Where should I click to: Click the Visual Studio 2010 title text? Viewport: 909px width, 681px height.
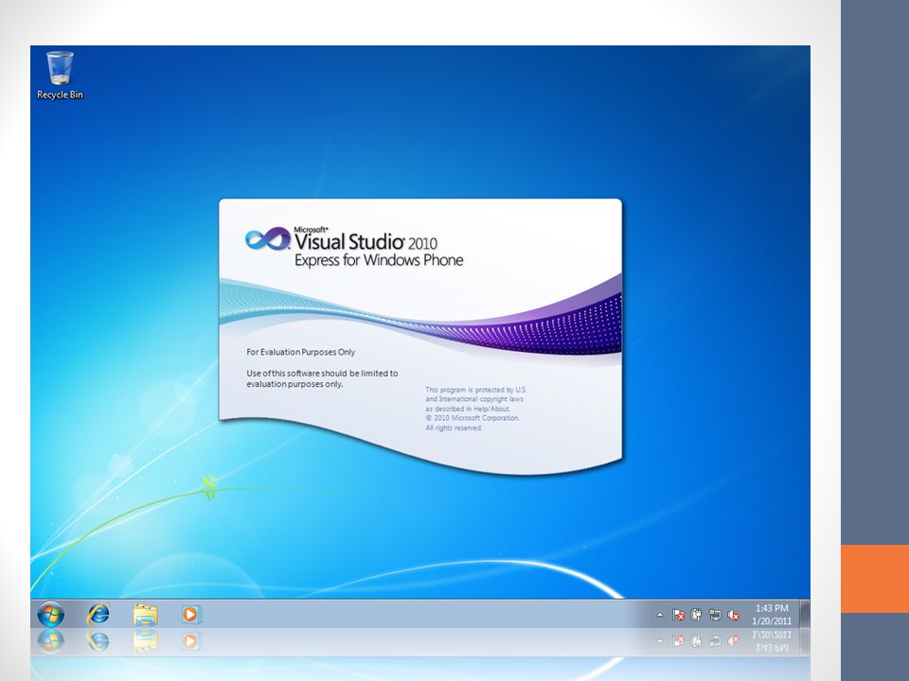(365, 241)
